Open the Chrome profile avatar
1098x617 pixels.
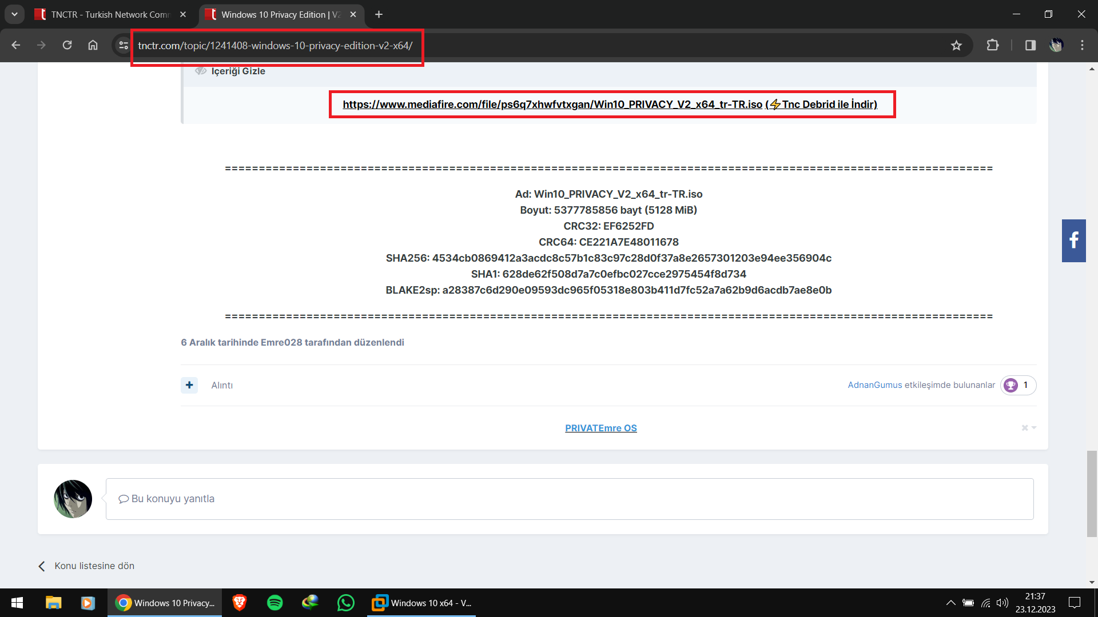(1056, 45)
